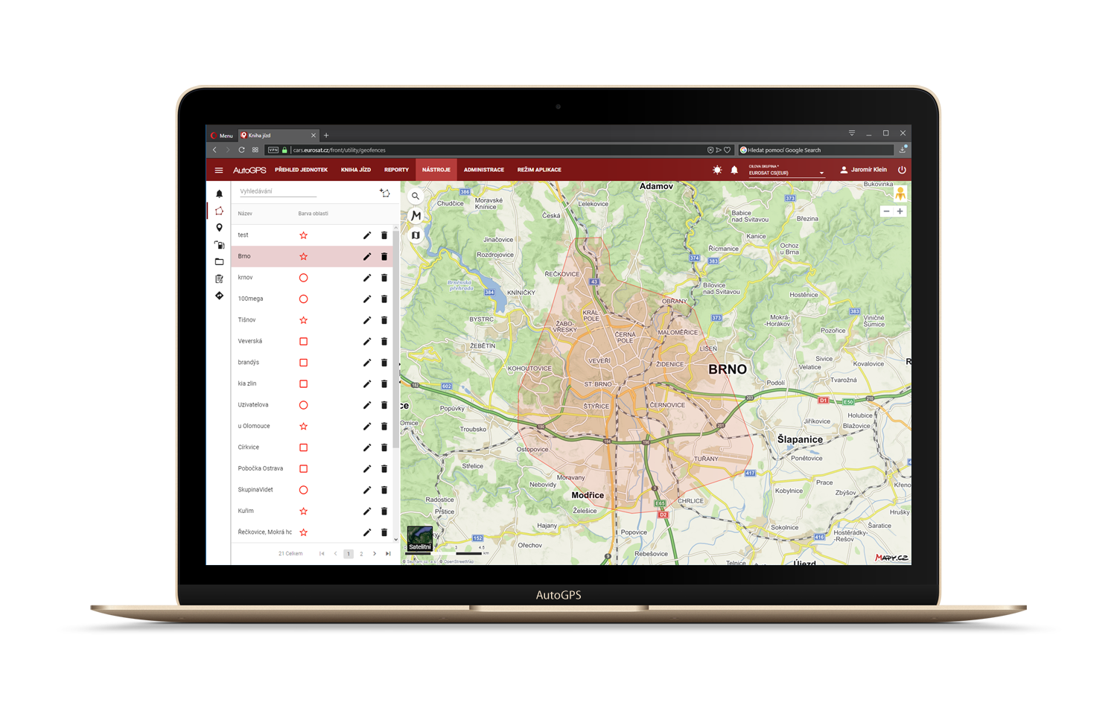
Task: Jump to the last page of geofences
Action: (x=388, y=554)
